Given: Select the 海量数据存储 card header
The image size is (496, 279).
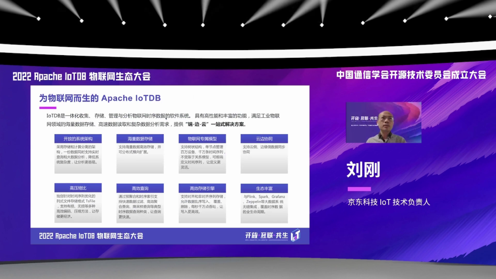Looking at the screenshot, I should point(140,138).
